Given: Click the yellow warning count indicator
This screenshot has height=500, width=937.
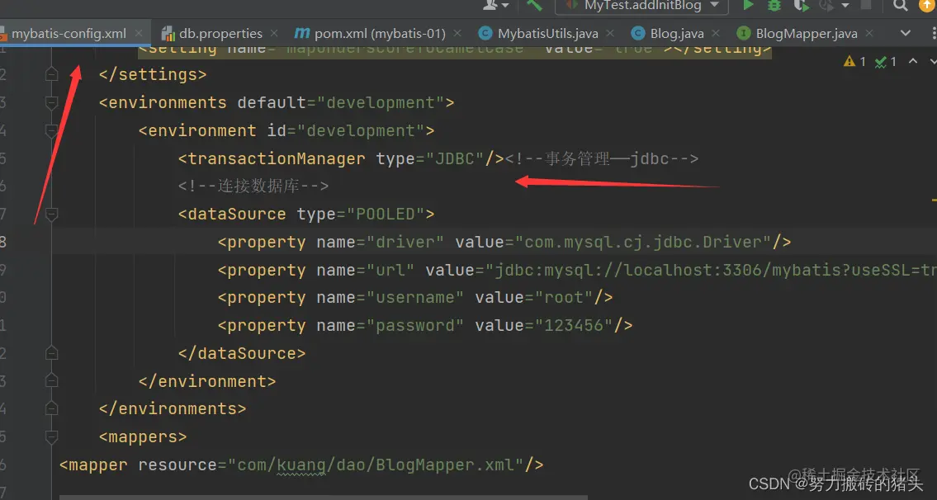Looking at the screenshot, I should (854, 62).
